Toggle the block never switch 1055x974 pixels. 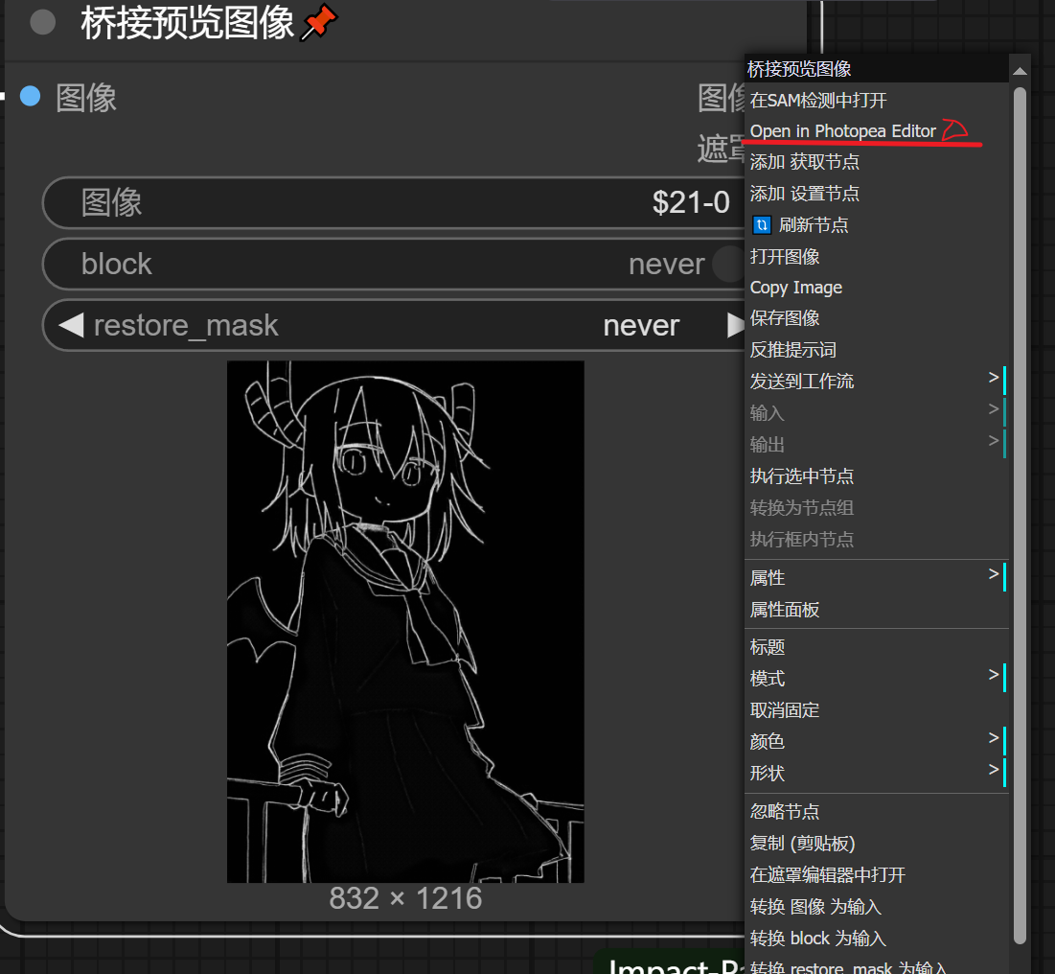coord(726,264)
